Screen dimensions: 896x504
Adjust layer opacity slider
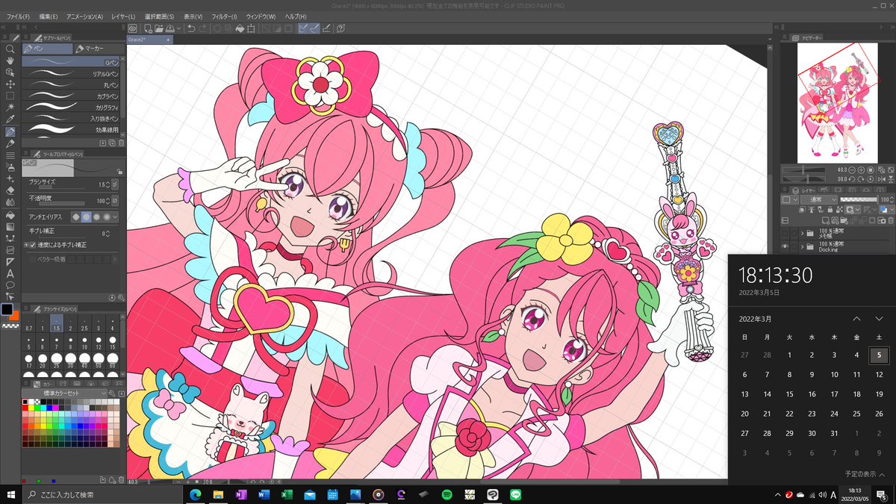click(x=857, y=200)
